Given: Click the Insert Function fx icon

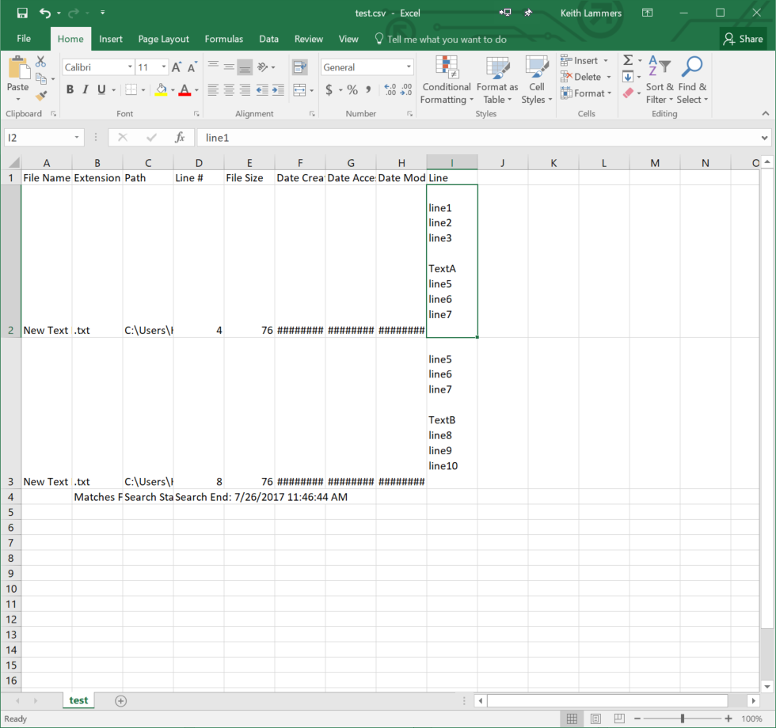Looking at the screenshot, I should click(180, 138).
